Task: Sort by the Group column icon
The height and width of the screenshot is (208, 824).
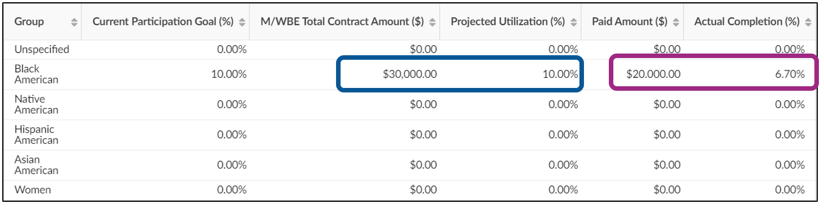Action: point(74,23)
